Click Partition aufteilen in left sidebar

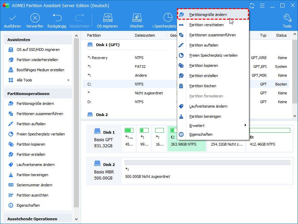pos(38,124)
